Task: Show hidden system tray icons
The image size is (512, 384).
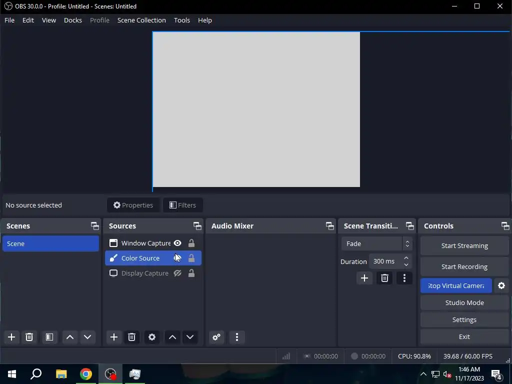Action: coord(423,374)
